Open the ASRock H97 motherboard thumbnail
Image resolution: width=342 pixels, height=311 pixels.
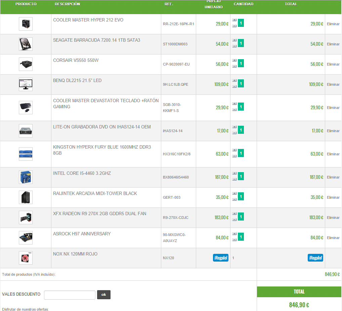pos(26,238)
